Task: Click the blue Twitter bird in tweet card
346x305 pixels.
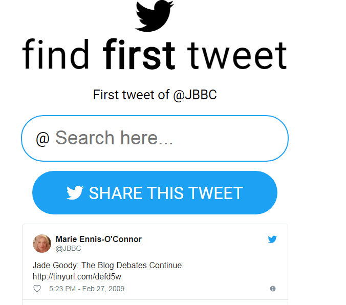Action: click(x=272, y=239)
